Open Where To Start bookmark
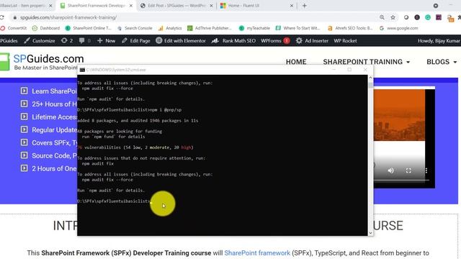 point(297,28)
